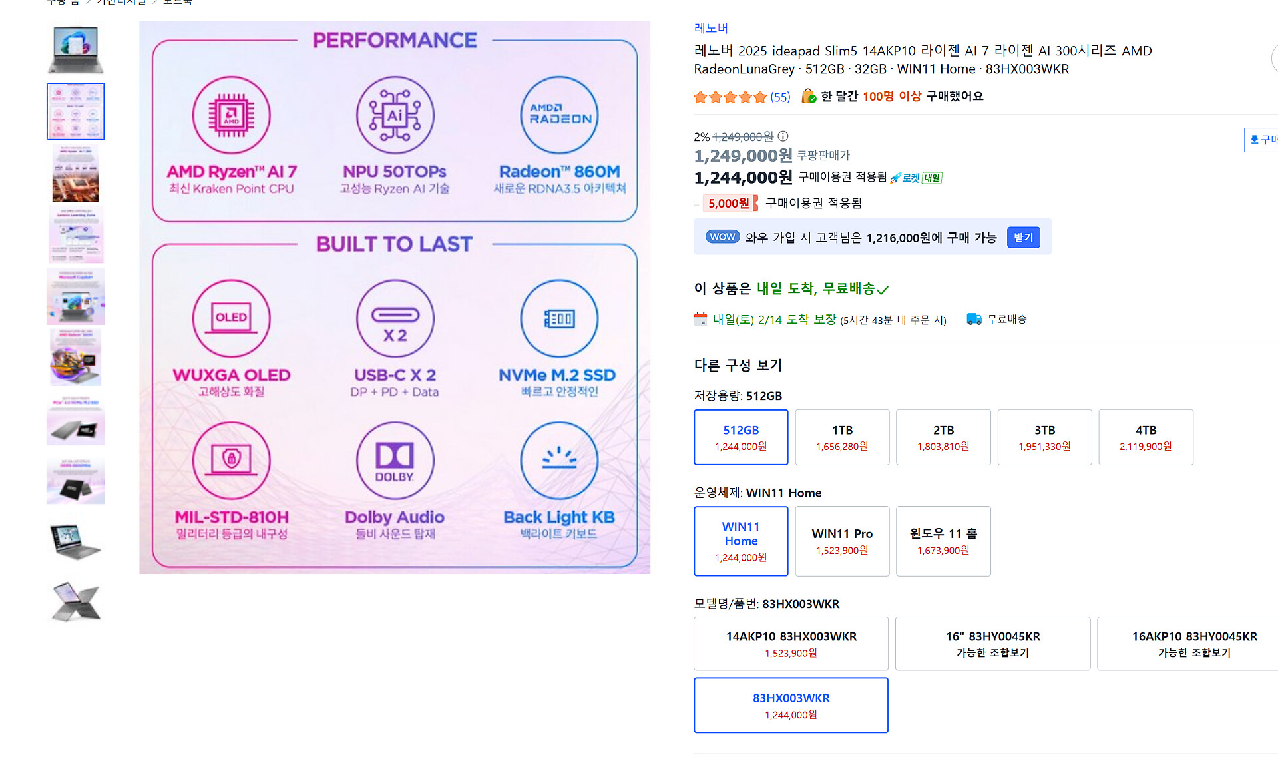Click the monthly purchase badge icon
The height and width of the screenshot is (757, 1278).
click(809, 96)
